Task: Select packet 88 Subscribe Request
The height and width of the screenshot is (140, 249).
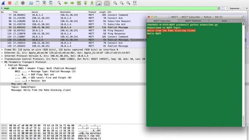Action: 73,21
